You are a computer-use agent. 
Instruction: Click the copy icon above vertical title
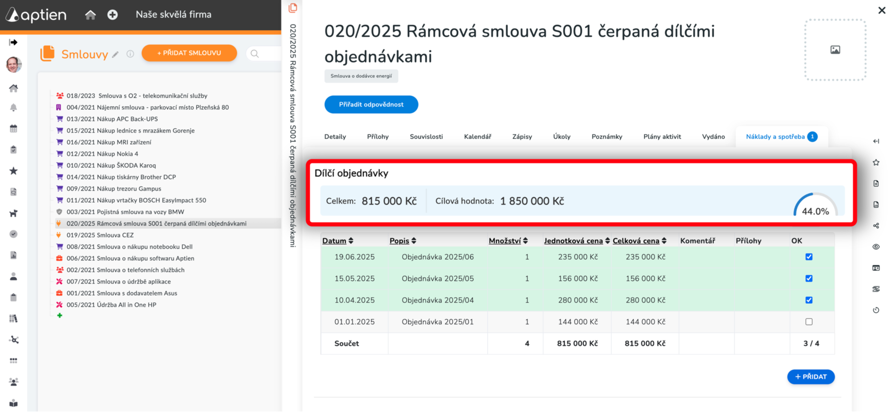293,8
